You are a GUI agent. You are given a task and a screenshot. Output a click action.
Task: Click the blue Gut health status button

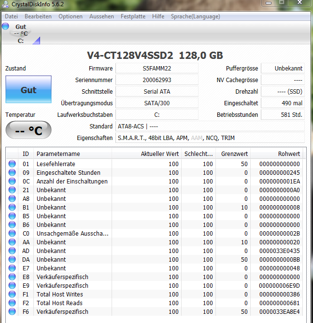pyautogui.click(x=28, y=89)
